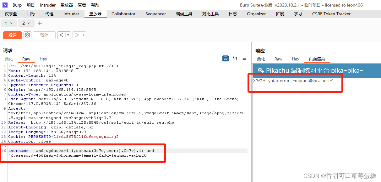This screenshot has height=182, width=381.
Task: Open the 学习 tab
Action: (298, 14)
